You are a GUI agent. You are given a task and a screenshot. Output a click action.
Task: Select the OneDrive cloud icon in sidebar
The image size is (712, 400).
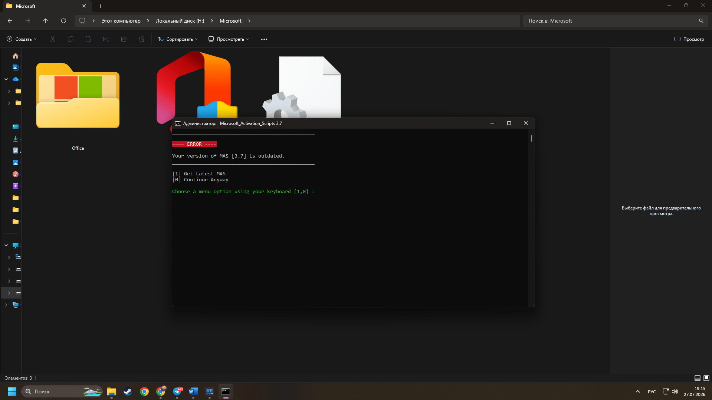15,79
